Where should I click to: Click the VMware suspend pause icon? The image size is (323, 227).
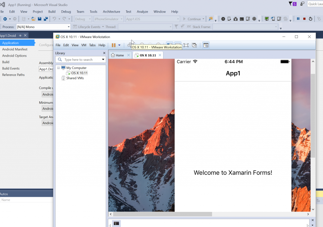coord(114,45)
